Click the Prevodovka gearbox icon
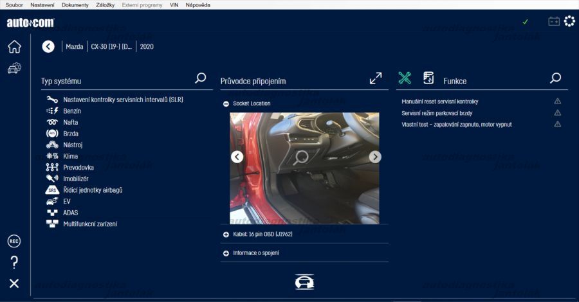Viewport: 579px width, 302px height. click(52, 168)
